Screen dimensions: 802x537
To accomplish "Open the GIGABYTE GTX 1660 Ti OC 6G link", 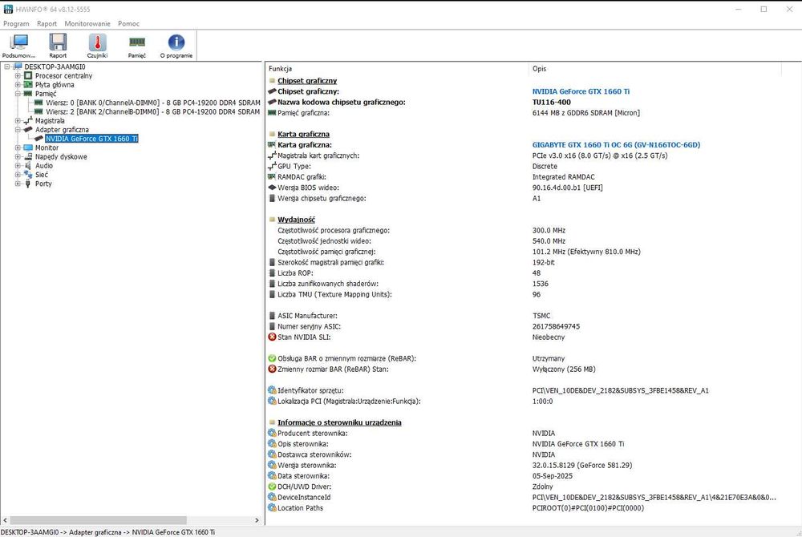I will pos(616,144).
